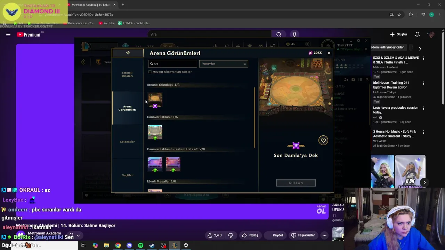Favorite Son Damla'ya Dek with heart icon
The width and height of the screenshot is (445, 250).
323,140
